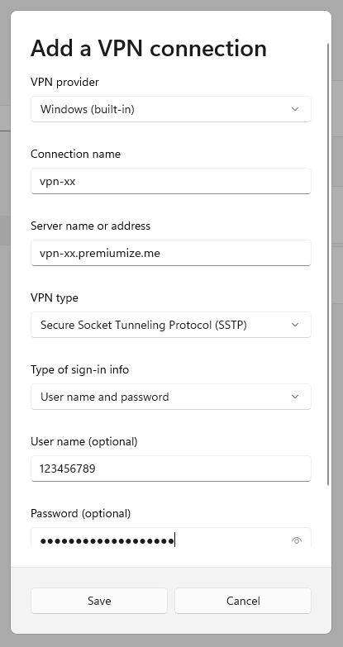Save the VPN connection
Screen dimensions: 343x647
tap(99, 601)
